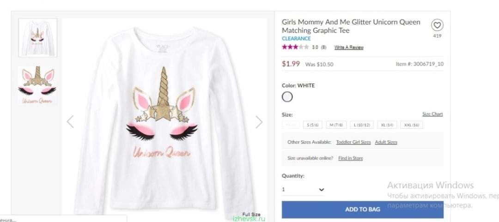Screen dimensions: 499x222
Task: Open Full Size image view
Action: click(251, 214)
